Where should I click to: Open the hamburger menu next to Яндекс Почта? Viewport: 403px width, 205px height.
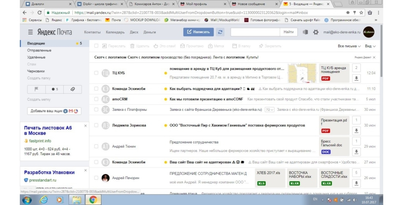[30, 32]
